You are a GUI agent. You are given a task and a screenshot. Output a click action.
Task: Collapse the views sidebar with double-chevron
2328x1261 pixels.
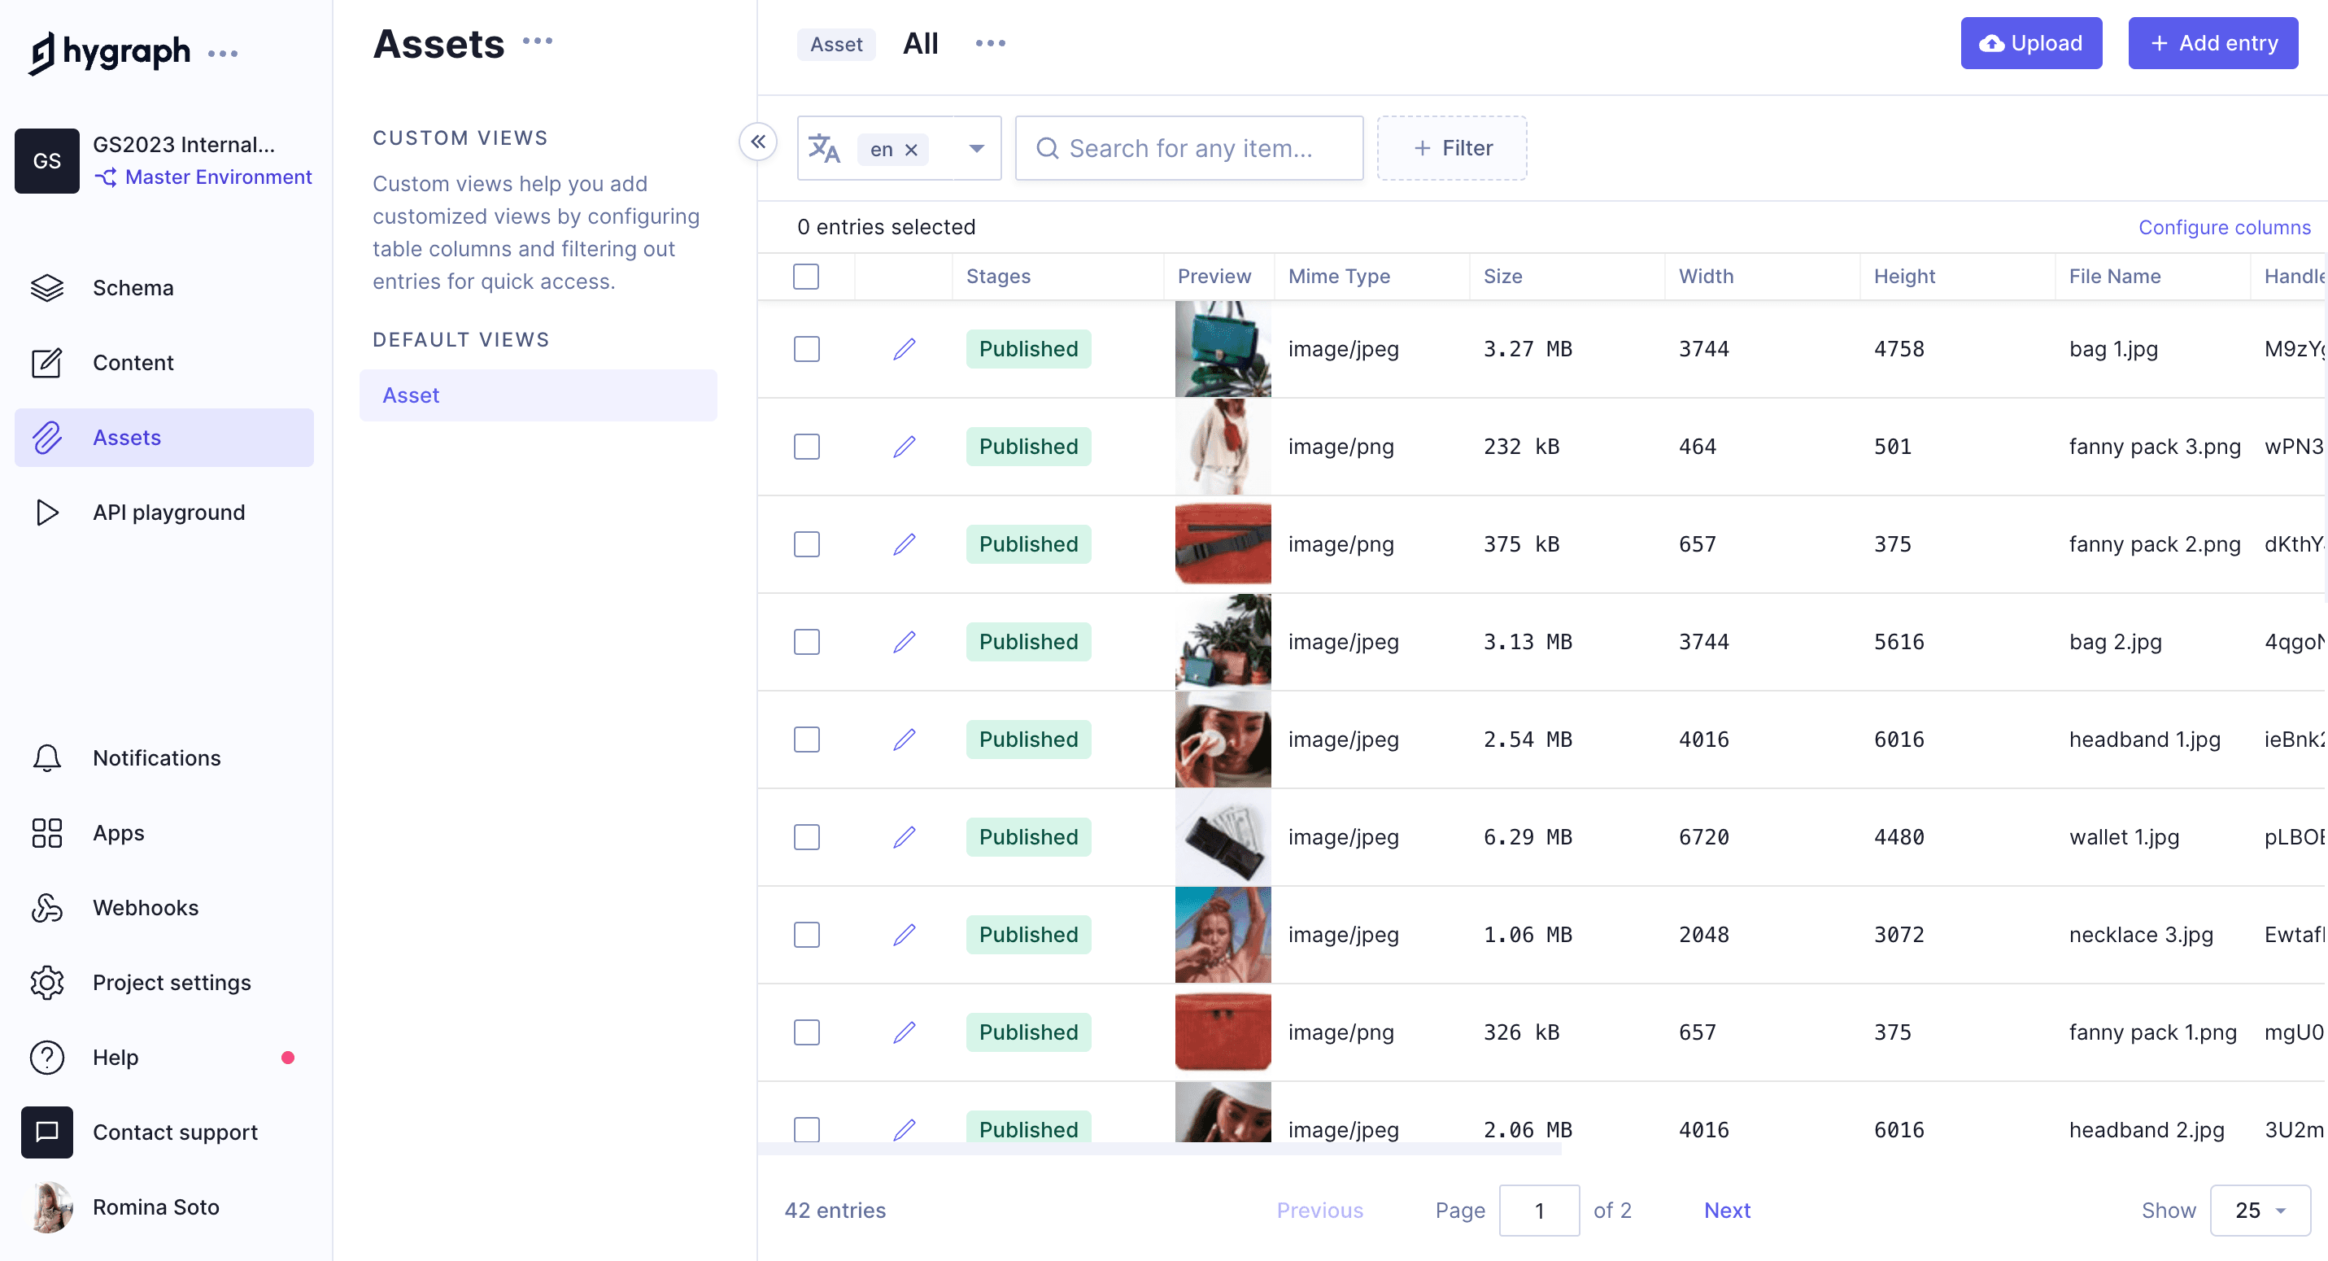point(757,142)
